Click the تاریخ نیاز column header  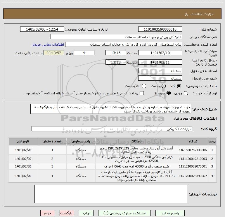pyautogui.click(x=23, y=141)
